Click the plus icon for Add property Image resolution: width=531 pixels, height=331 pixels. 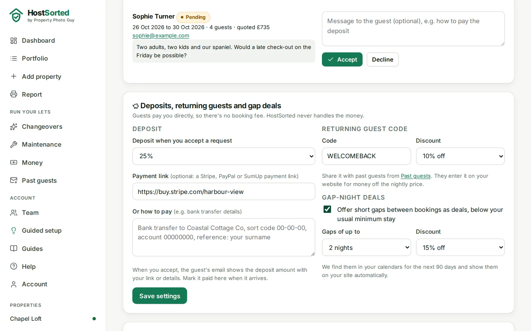[x=14, y=76]
